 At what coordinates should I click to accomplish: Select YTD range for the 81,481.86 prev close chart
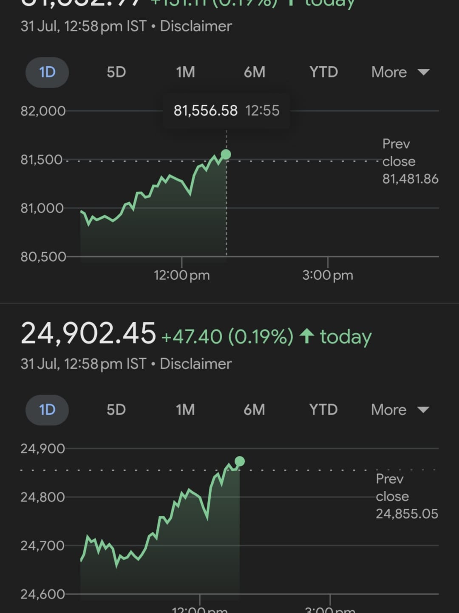point(323,72)
